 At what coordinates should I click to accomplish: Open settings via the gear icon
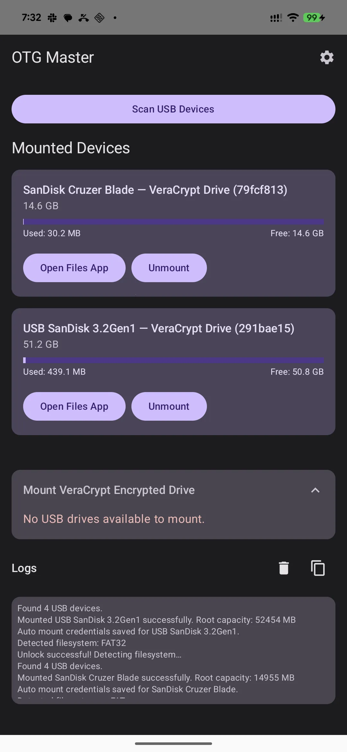point(327,58)
